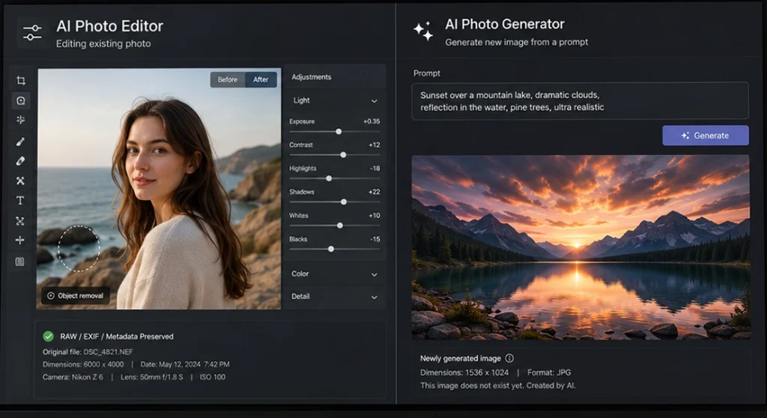Image resolution: width=767 pixels, height=418 pixels.
Task: Click the Highlights slider handle
Action: [330, 178]
